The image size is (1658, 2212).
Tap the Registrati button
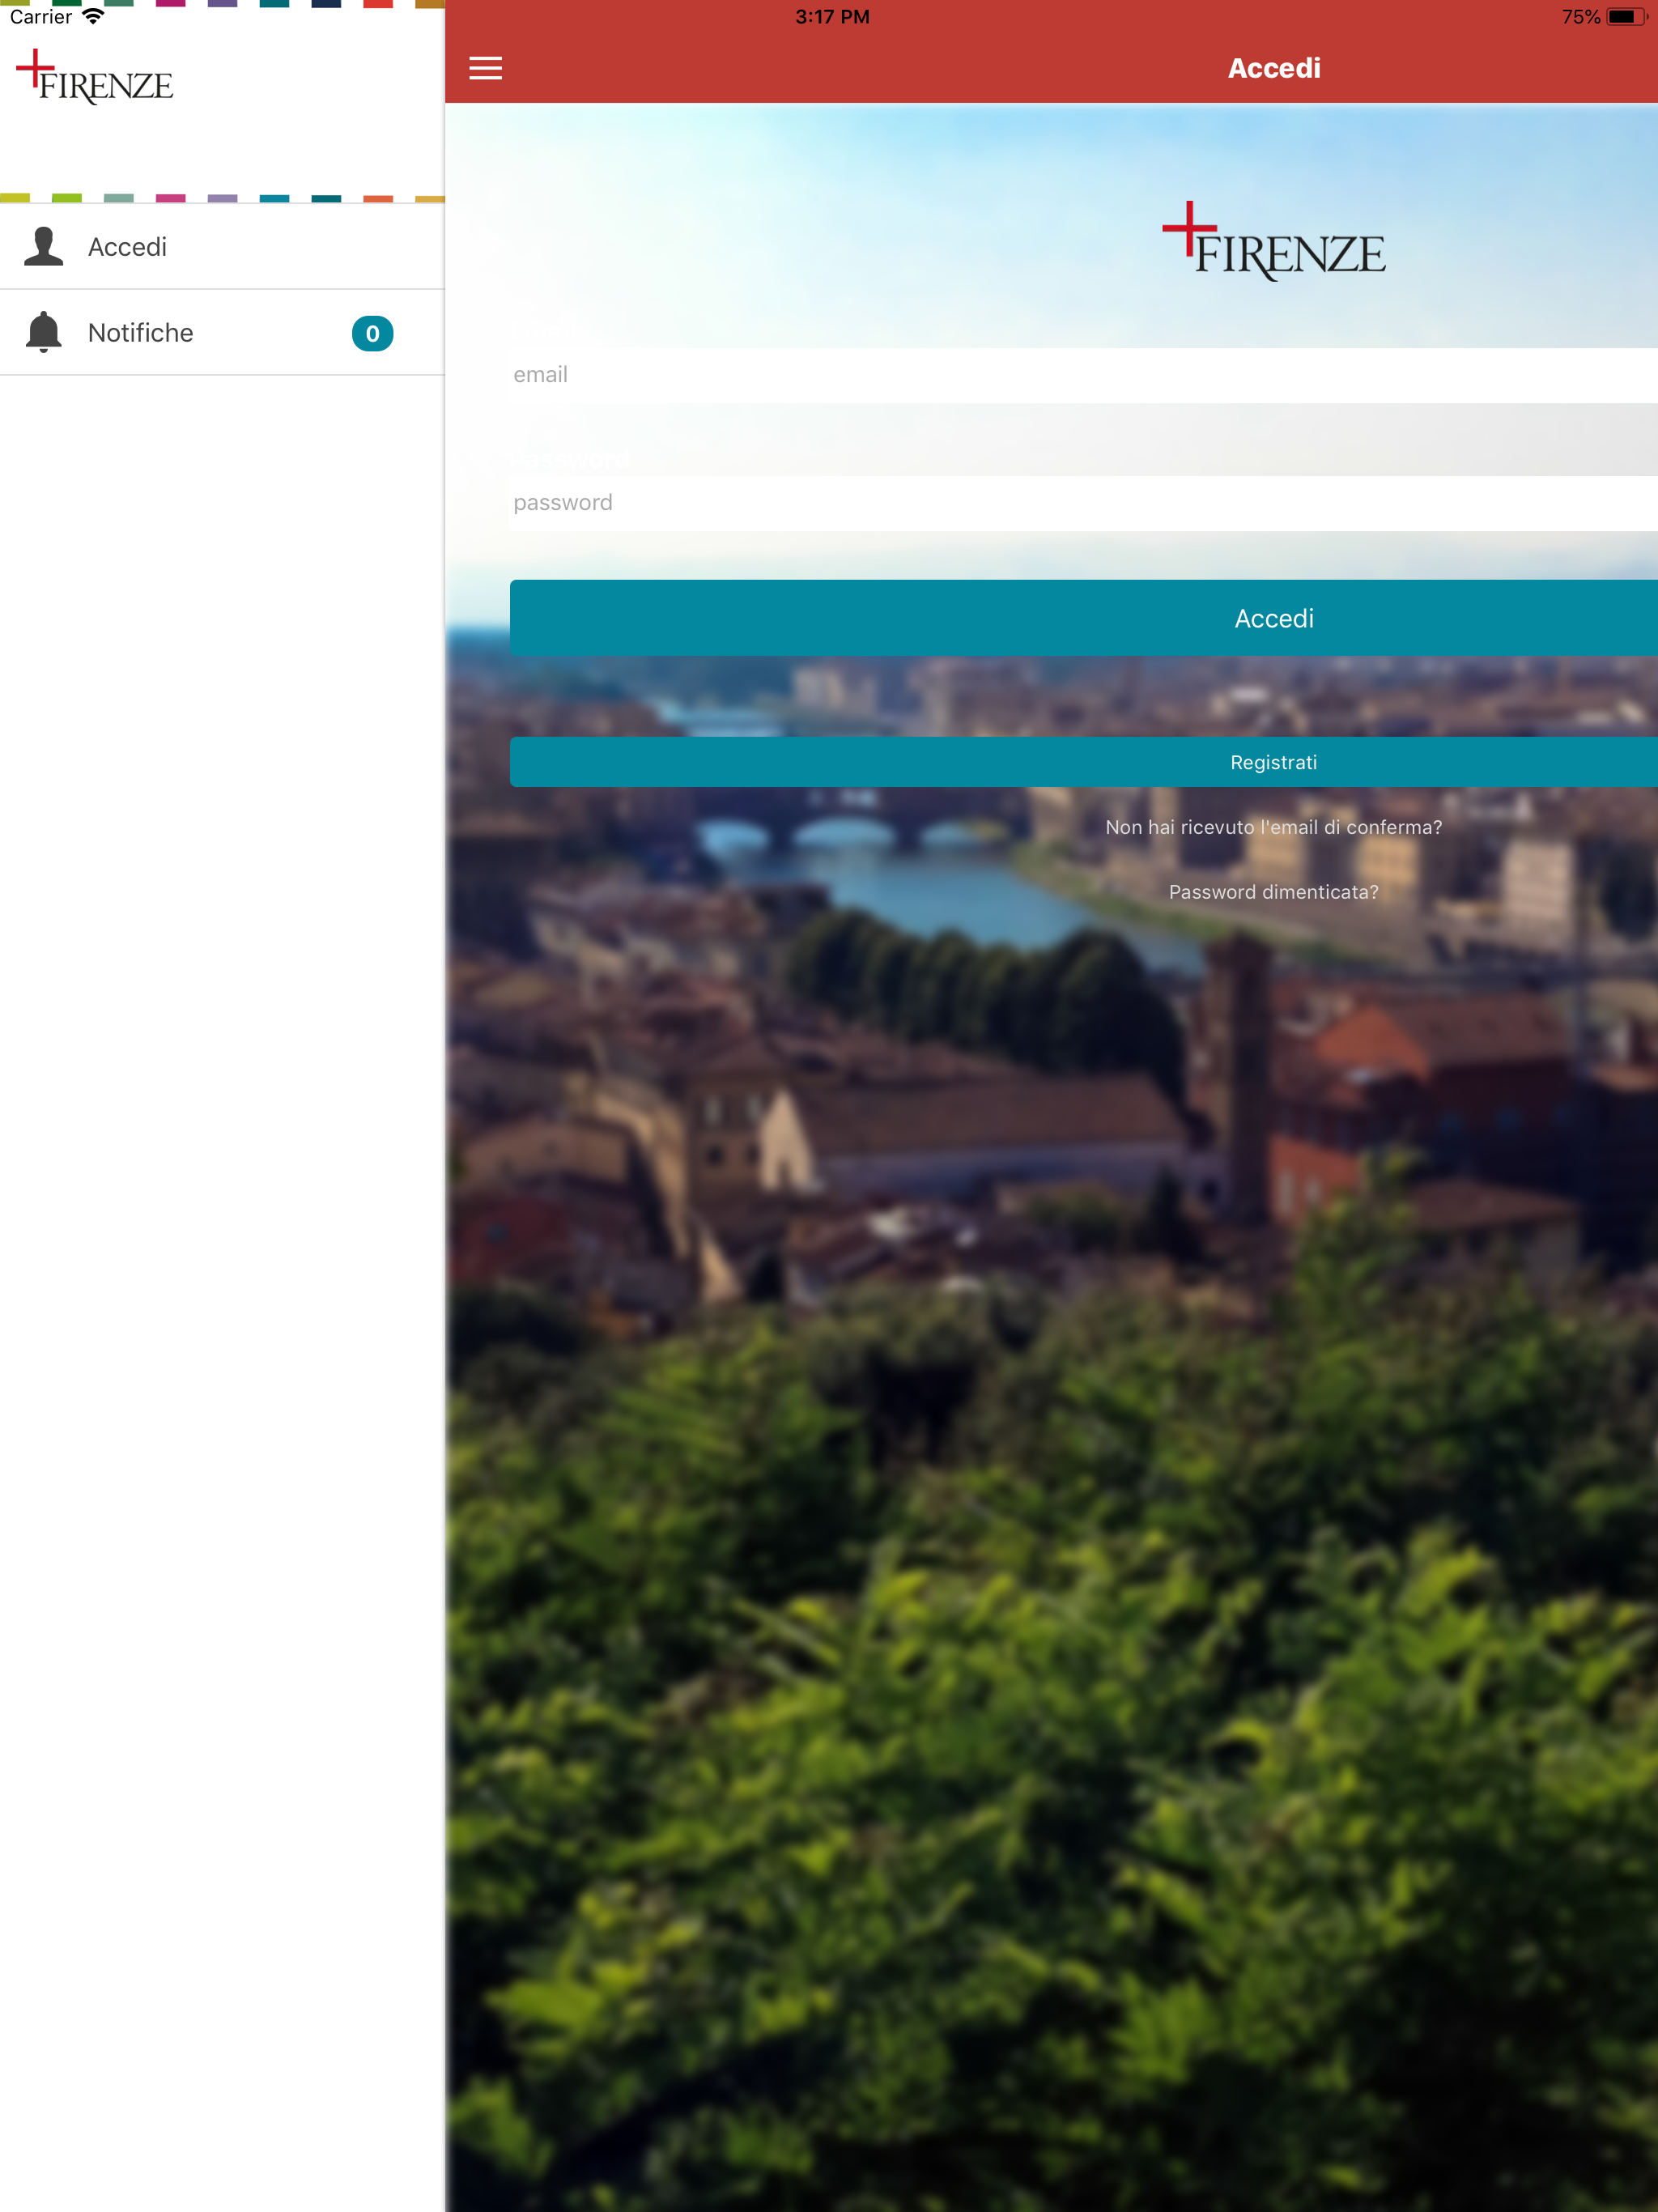[x=1084, y=762]
